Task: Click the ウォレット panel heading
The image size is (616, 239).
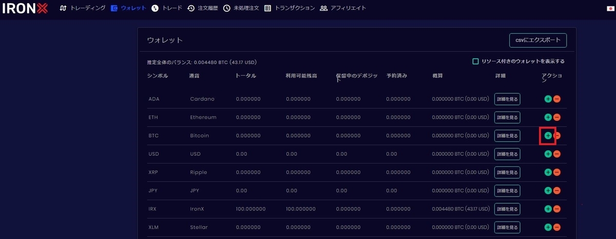Action: coord(165,40)
